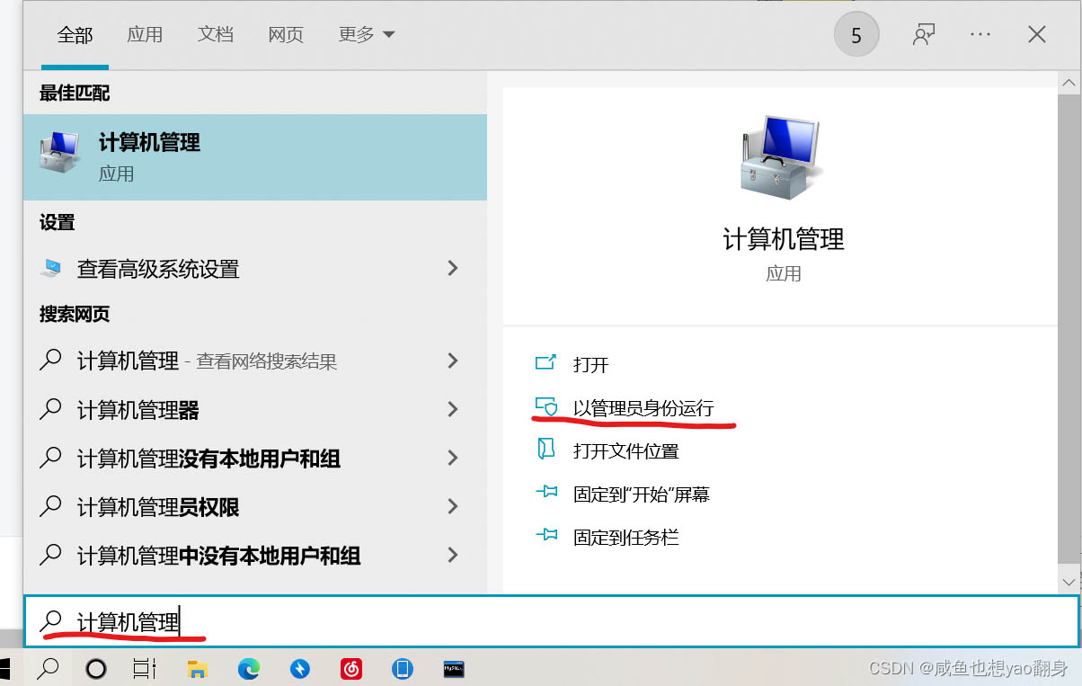
Task: Click the taskbar search magnifier icon
Action: 48,669
